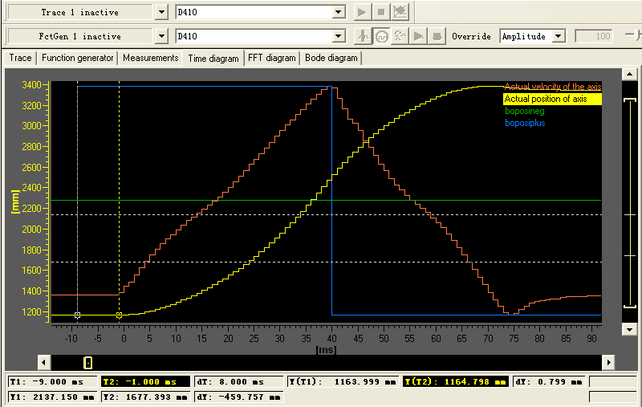Open the Measurements tab
Screen dimensions: 642x407
[x=151, y=58]
